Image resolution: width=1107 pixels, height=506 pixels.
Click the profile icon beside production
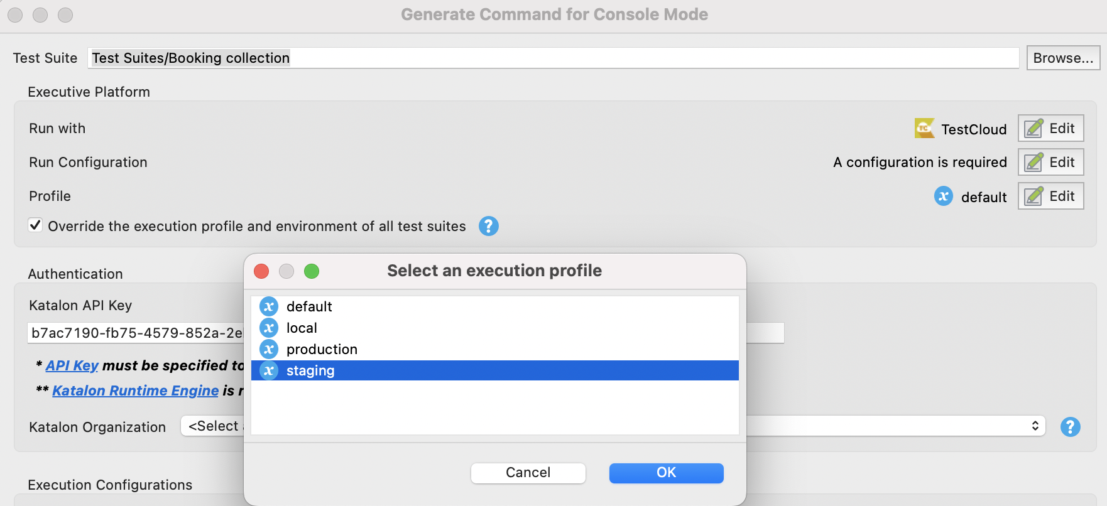(x=268, y=349)
